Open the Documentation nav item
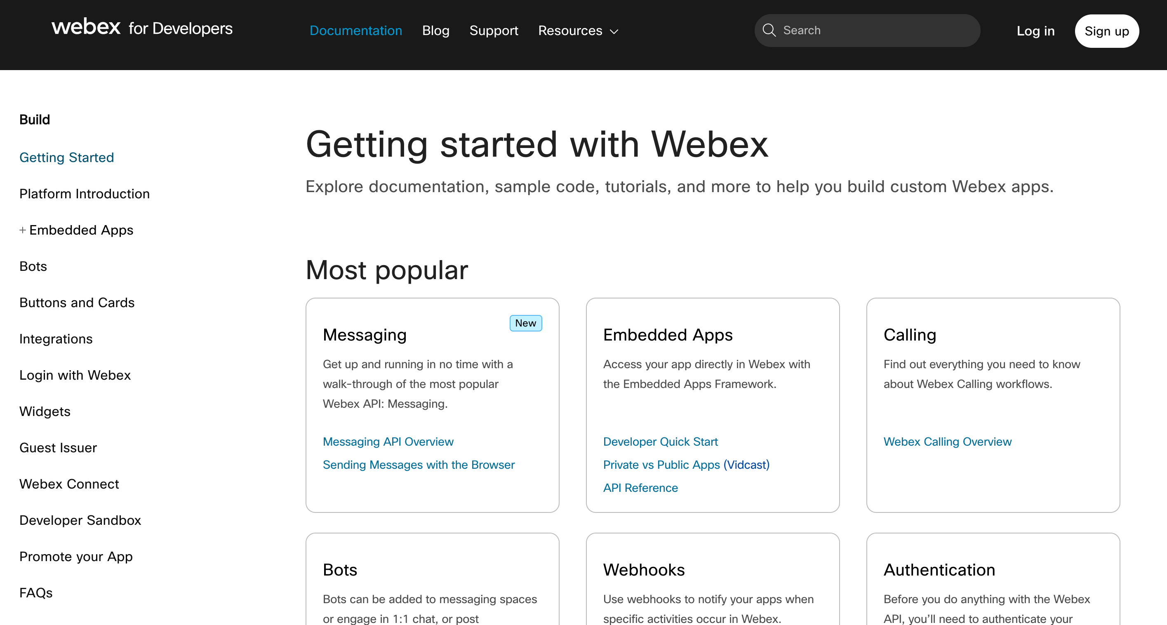The width and height of the screenshot is (1167, 625). [x=355, y=31]
